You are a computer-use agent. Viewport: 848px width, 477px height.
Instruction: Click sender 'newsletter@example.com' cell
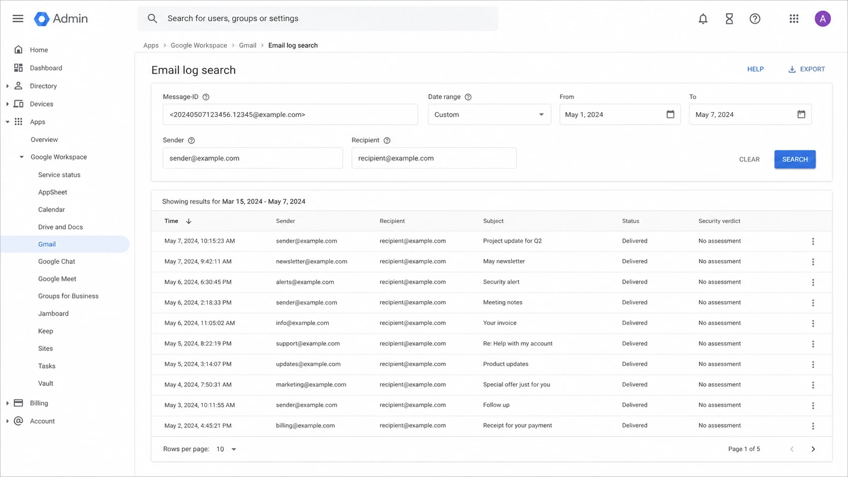tap(311, 262)
